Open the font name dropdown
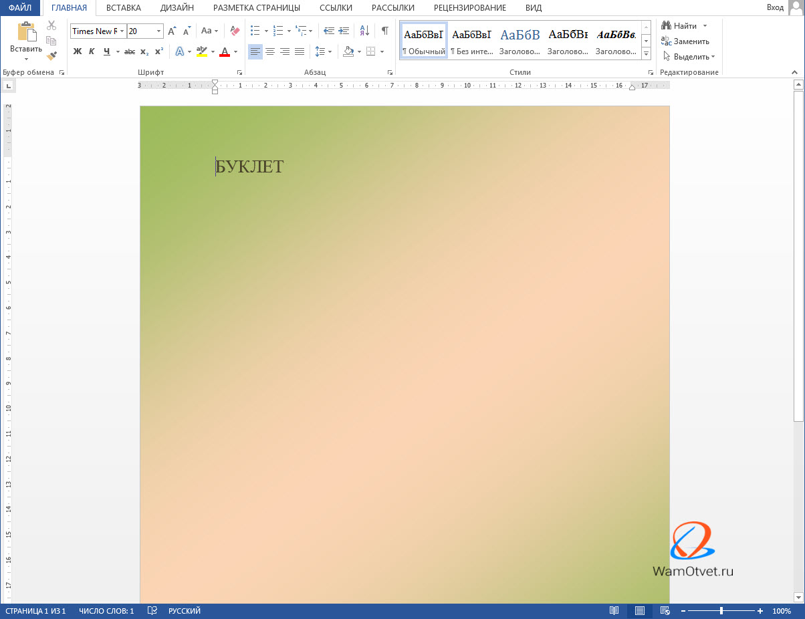The image size is (805, 619). pos(122,31)
